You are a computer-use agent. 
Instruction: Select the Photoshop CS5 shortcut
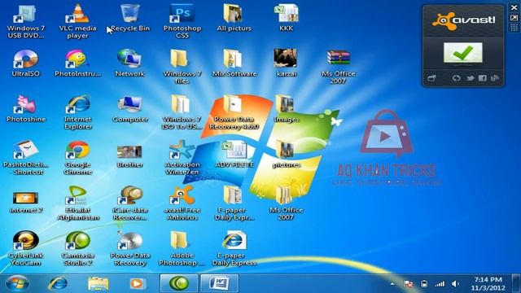click(182, 21)
